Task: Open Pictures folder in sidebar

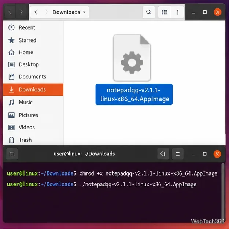Action: [x=33, y=115]
